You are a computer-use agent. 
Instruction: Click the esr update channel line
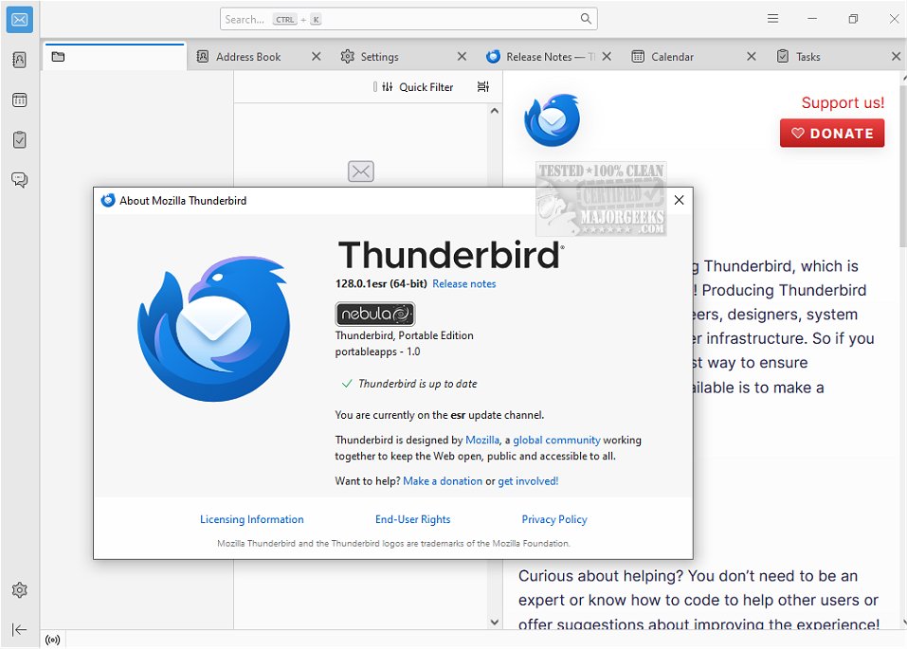point(440,415)
